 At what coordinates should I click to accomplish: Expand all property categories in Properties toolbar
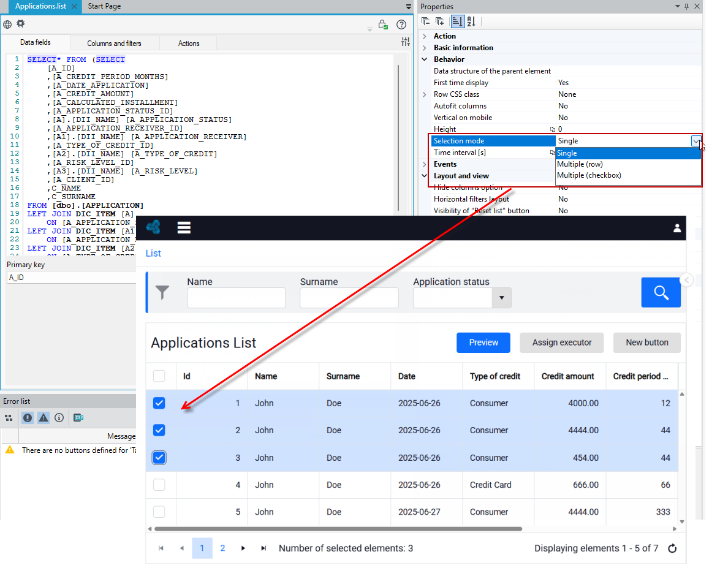click(x=440, y=21)
